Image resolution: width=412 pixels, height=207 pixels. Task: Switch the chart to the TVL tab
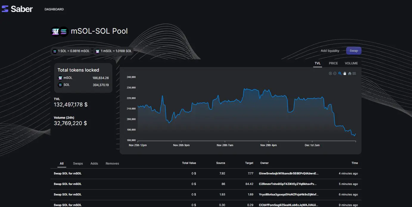318,63
